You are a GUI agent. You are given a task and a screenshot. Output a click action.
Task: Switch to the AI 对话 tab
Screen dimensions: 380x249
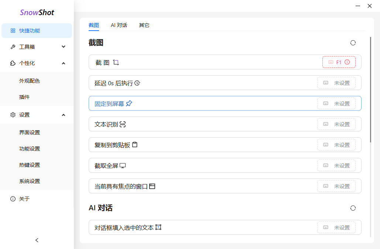point(119,25)
